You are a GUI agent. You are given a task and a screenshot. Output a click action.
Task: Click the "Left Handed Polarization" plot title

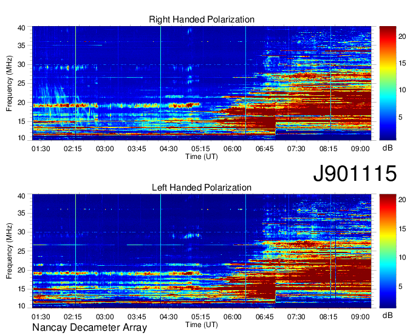click(x=202, y=188)
